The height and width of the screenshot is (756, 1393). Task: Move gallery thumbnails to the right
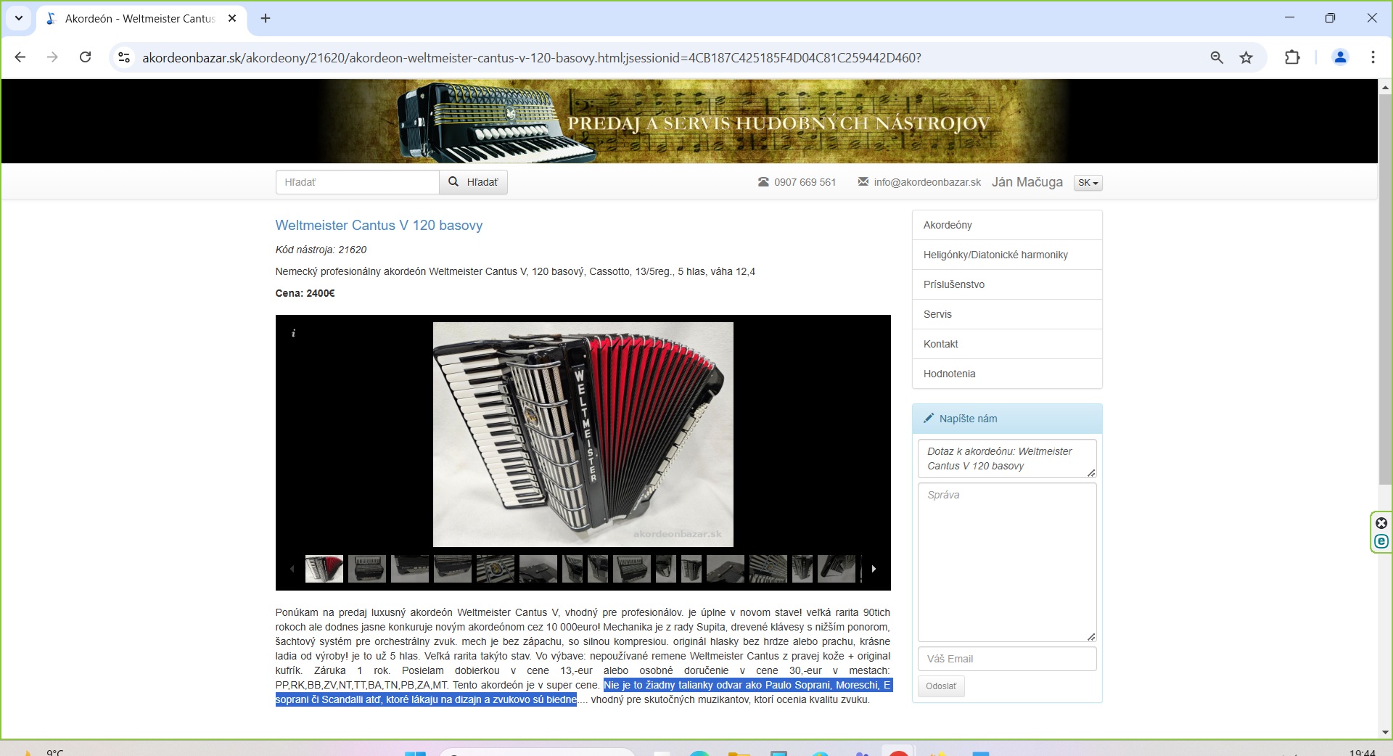coord(874,569)
